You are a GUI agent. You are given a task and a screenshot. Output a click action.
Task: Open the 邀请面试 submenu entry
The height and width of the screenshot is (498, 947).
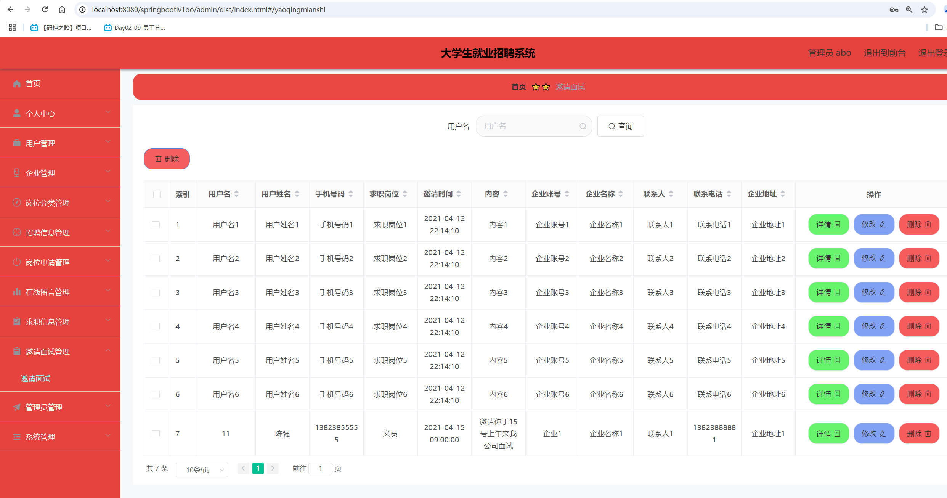[35, 378]
